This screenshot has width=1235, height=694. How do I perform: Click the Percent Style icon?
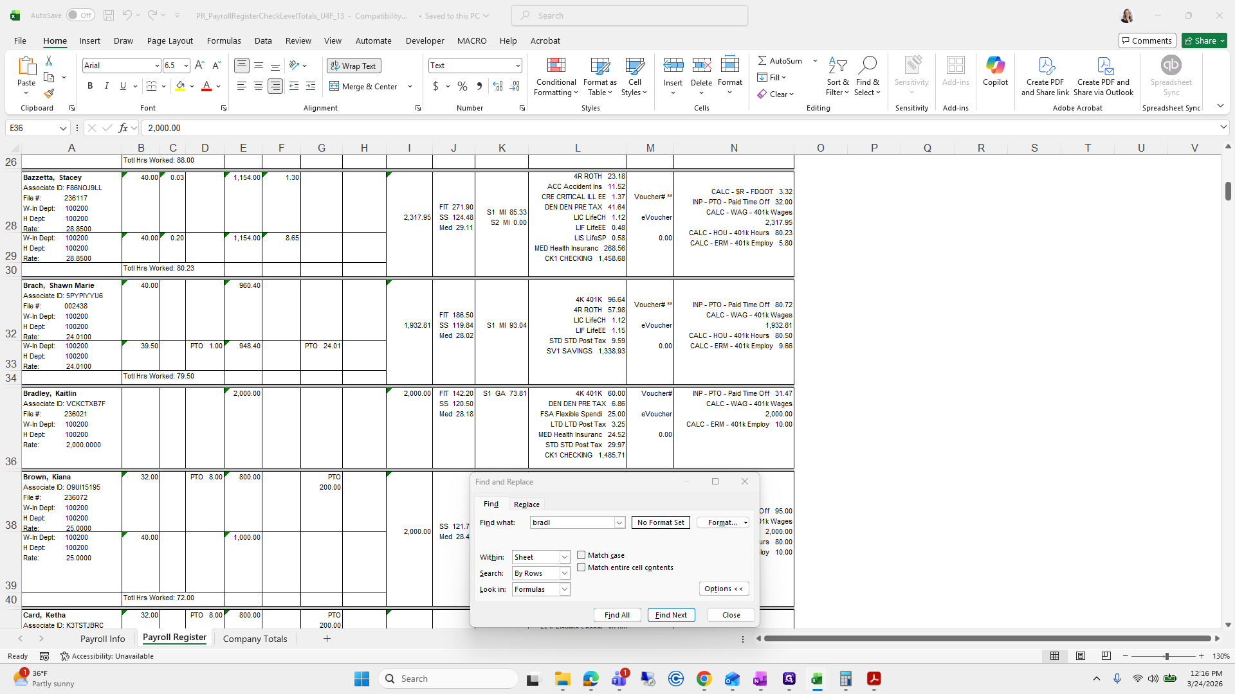(462, 86)
